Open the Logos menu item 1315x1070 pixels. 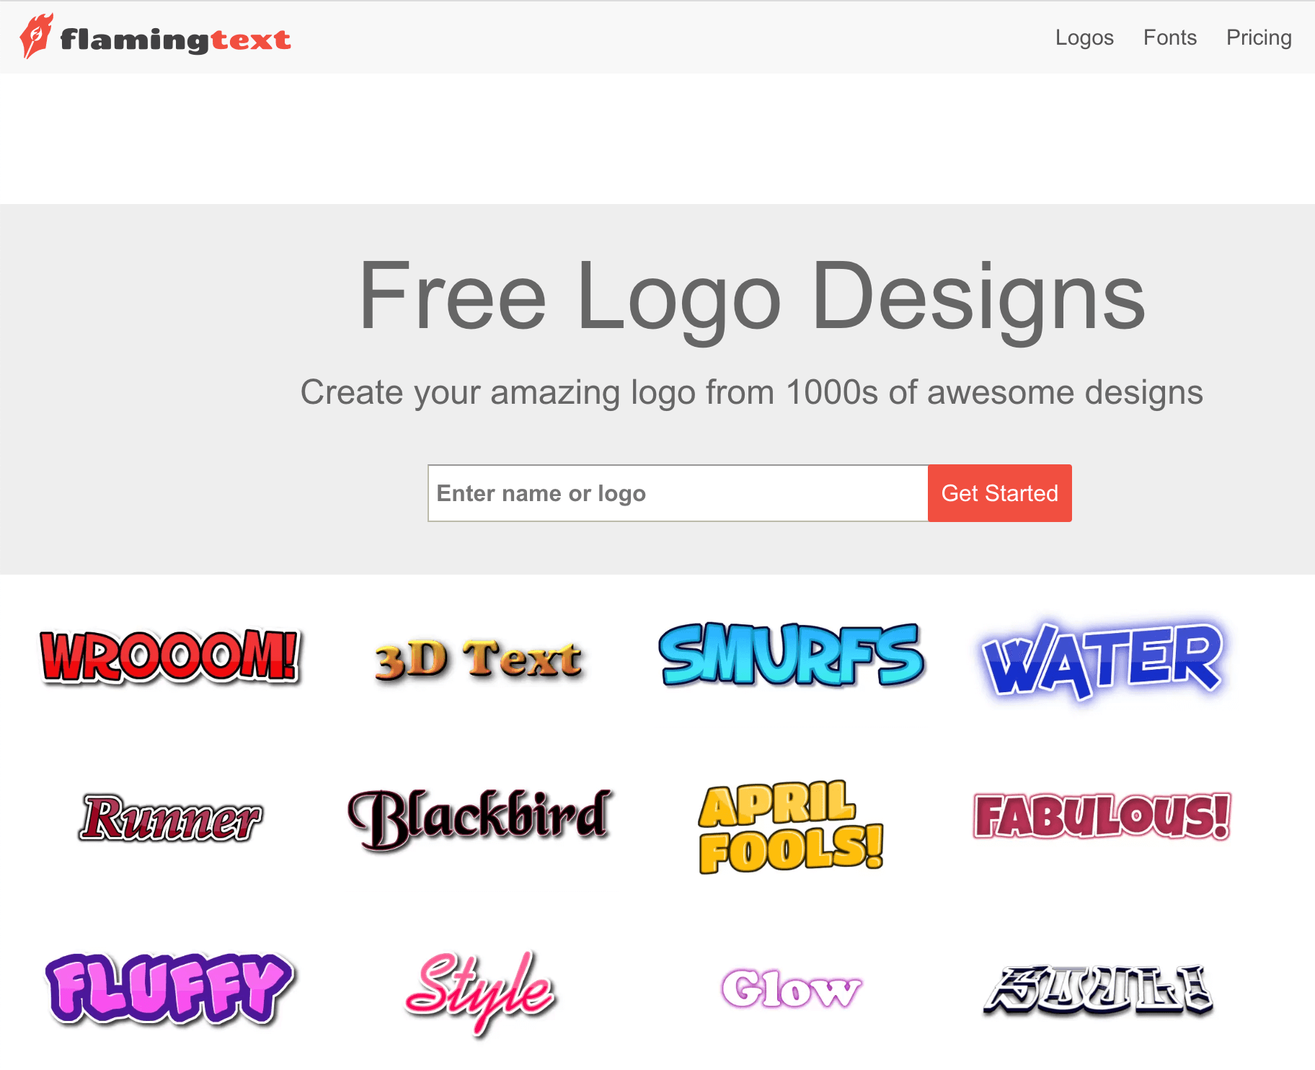click(1084, 37)
